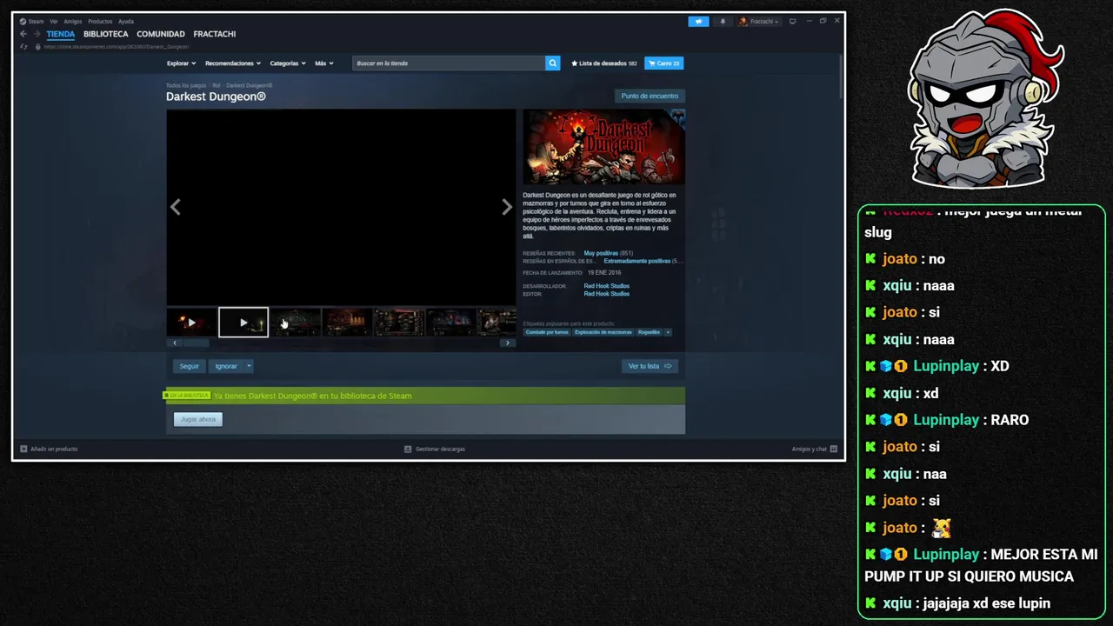The width and height of the screenshot is (1113, 626).
Task: Click the wishlist star icon
Action: (574, 63)
